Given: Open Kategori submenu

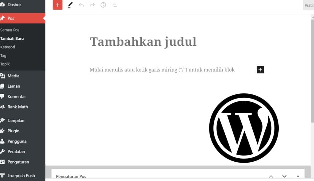Looking at the screenshot, I should coord(8,47).
